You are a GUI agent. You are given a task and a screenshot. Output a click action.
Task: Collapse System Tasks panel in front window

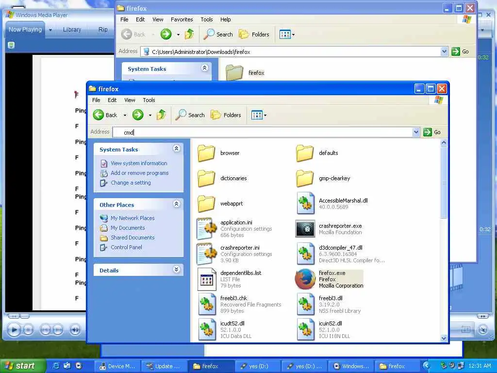point(177,149)
